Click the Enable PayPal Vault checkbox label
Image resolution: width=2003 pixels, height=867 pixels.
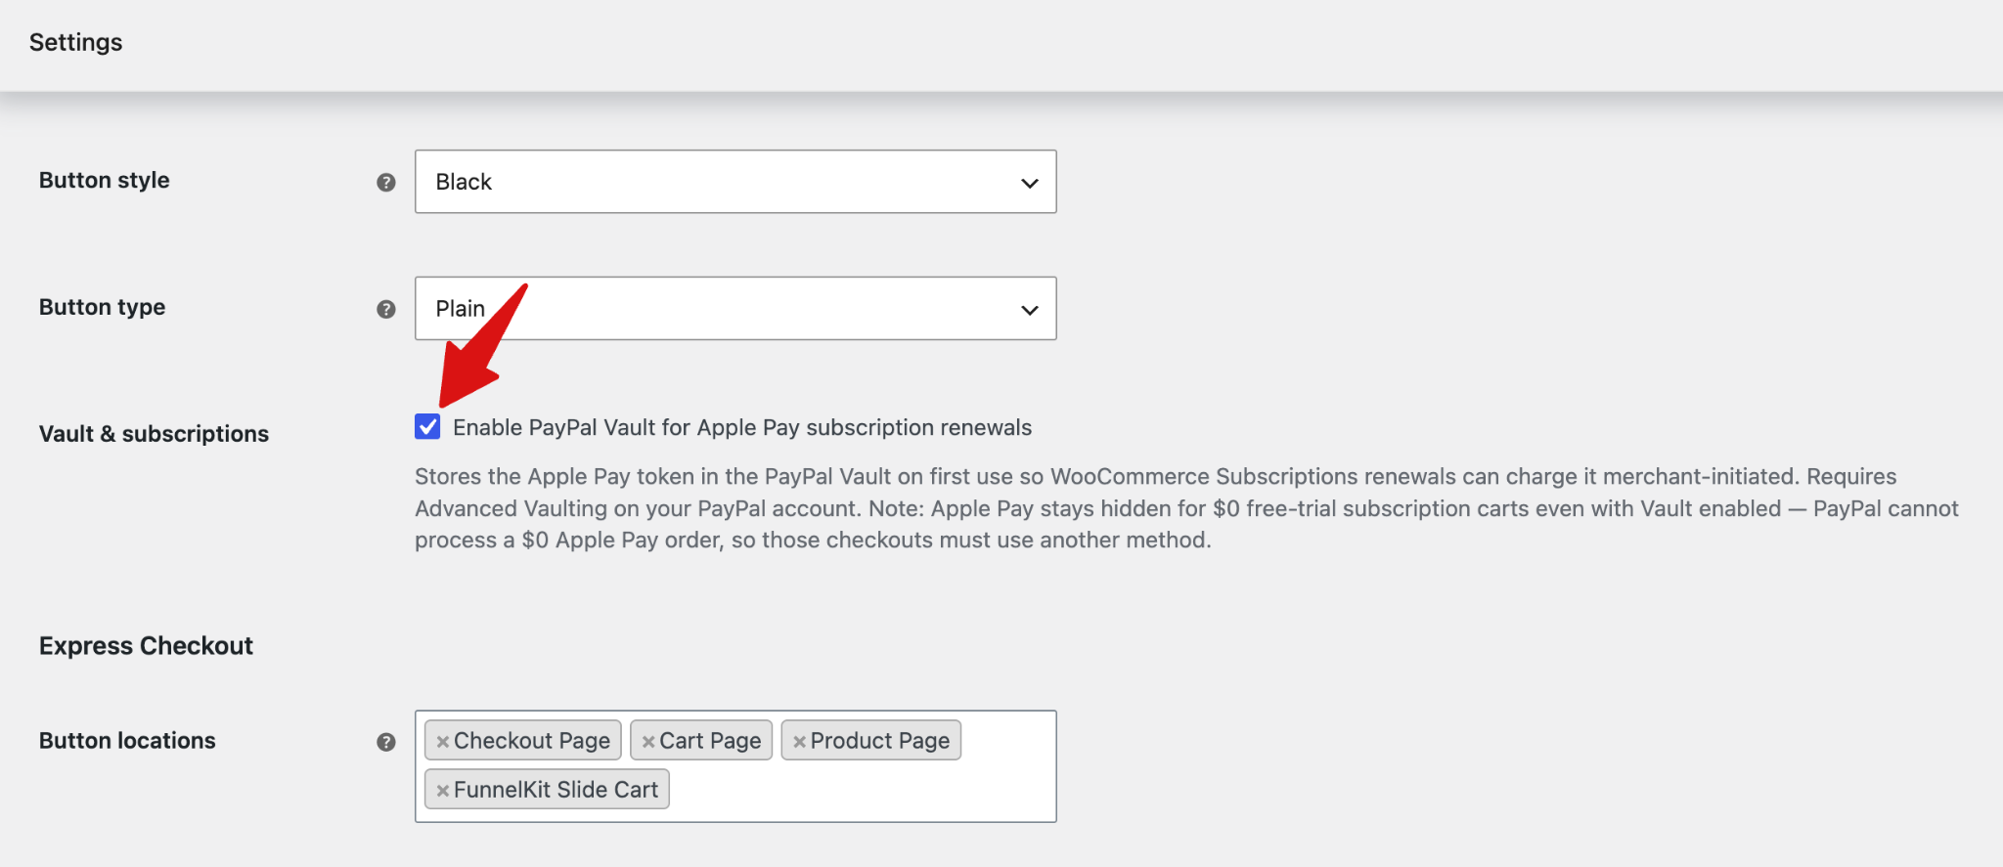click(x=742, y=427)
